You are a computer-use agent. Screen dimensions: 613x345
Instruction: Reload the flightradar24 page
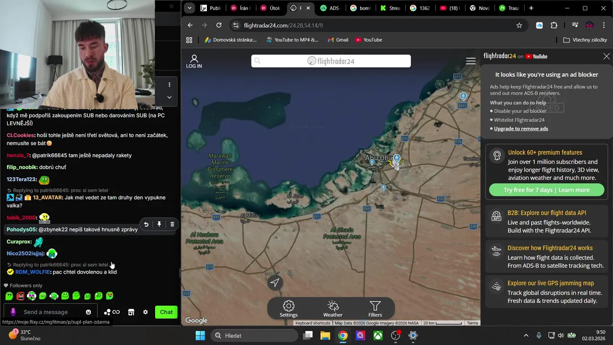click(x=219, y=25)
